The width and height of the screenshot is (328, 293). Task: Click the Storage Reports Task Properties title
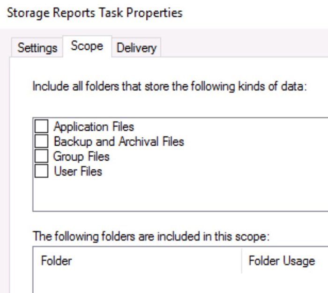tap(93, 13)
